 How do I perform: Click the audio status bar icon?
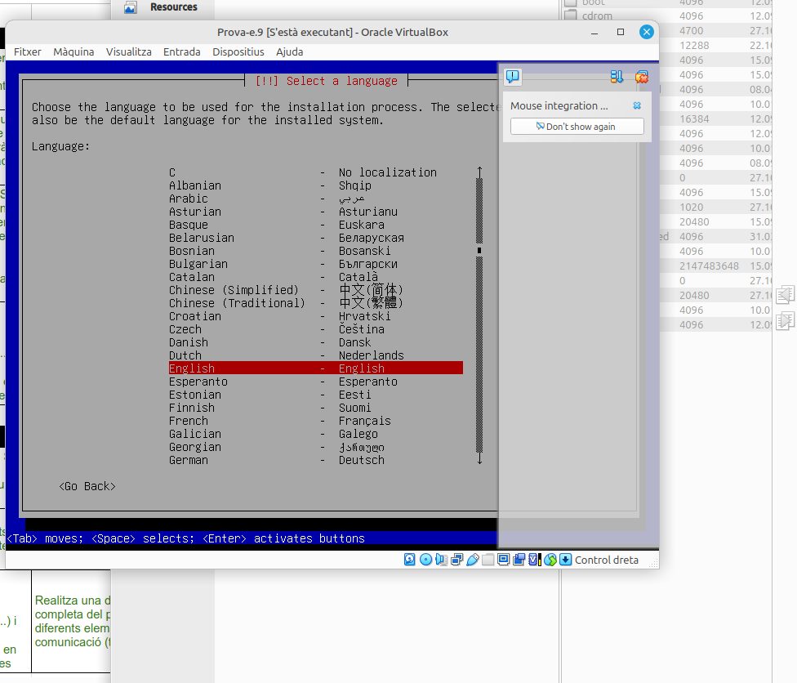pos(441,560)
